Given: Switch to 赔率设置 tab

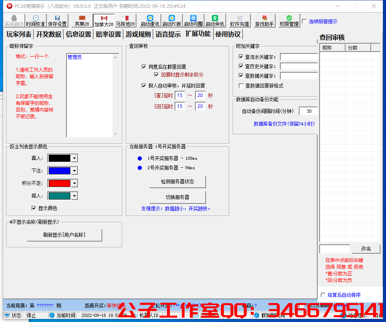Looking at the screenshot, I should click(108, 34).
